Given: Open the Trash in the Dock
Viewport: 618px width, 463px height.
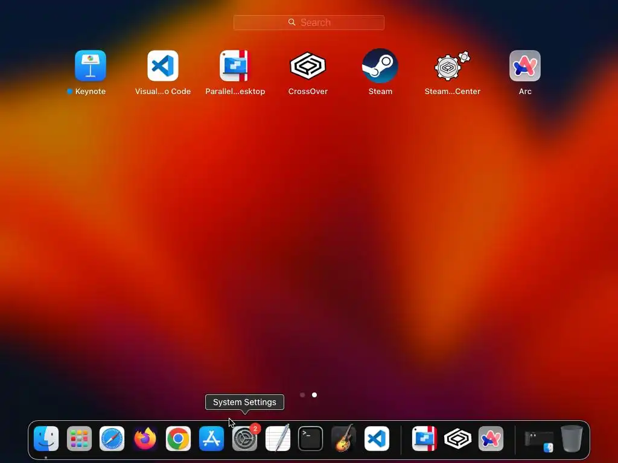Looking at the screenshot, I should pos(572,438).
